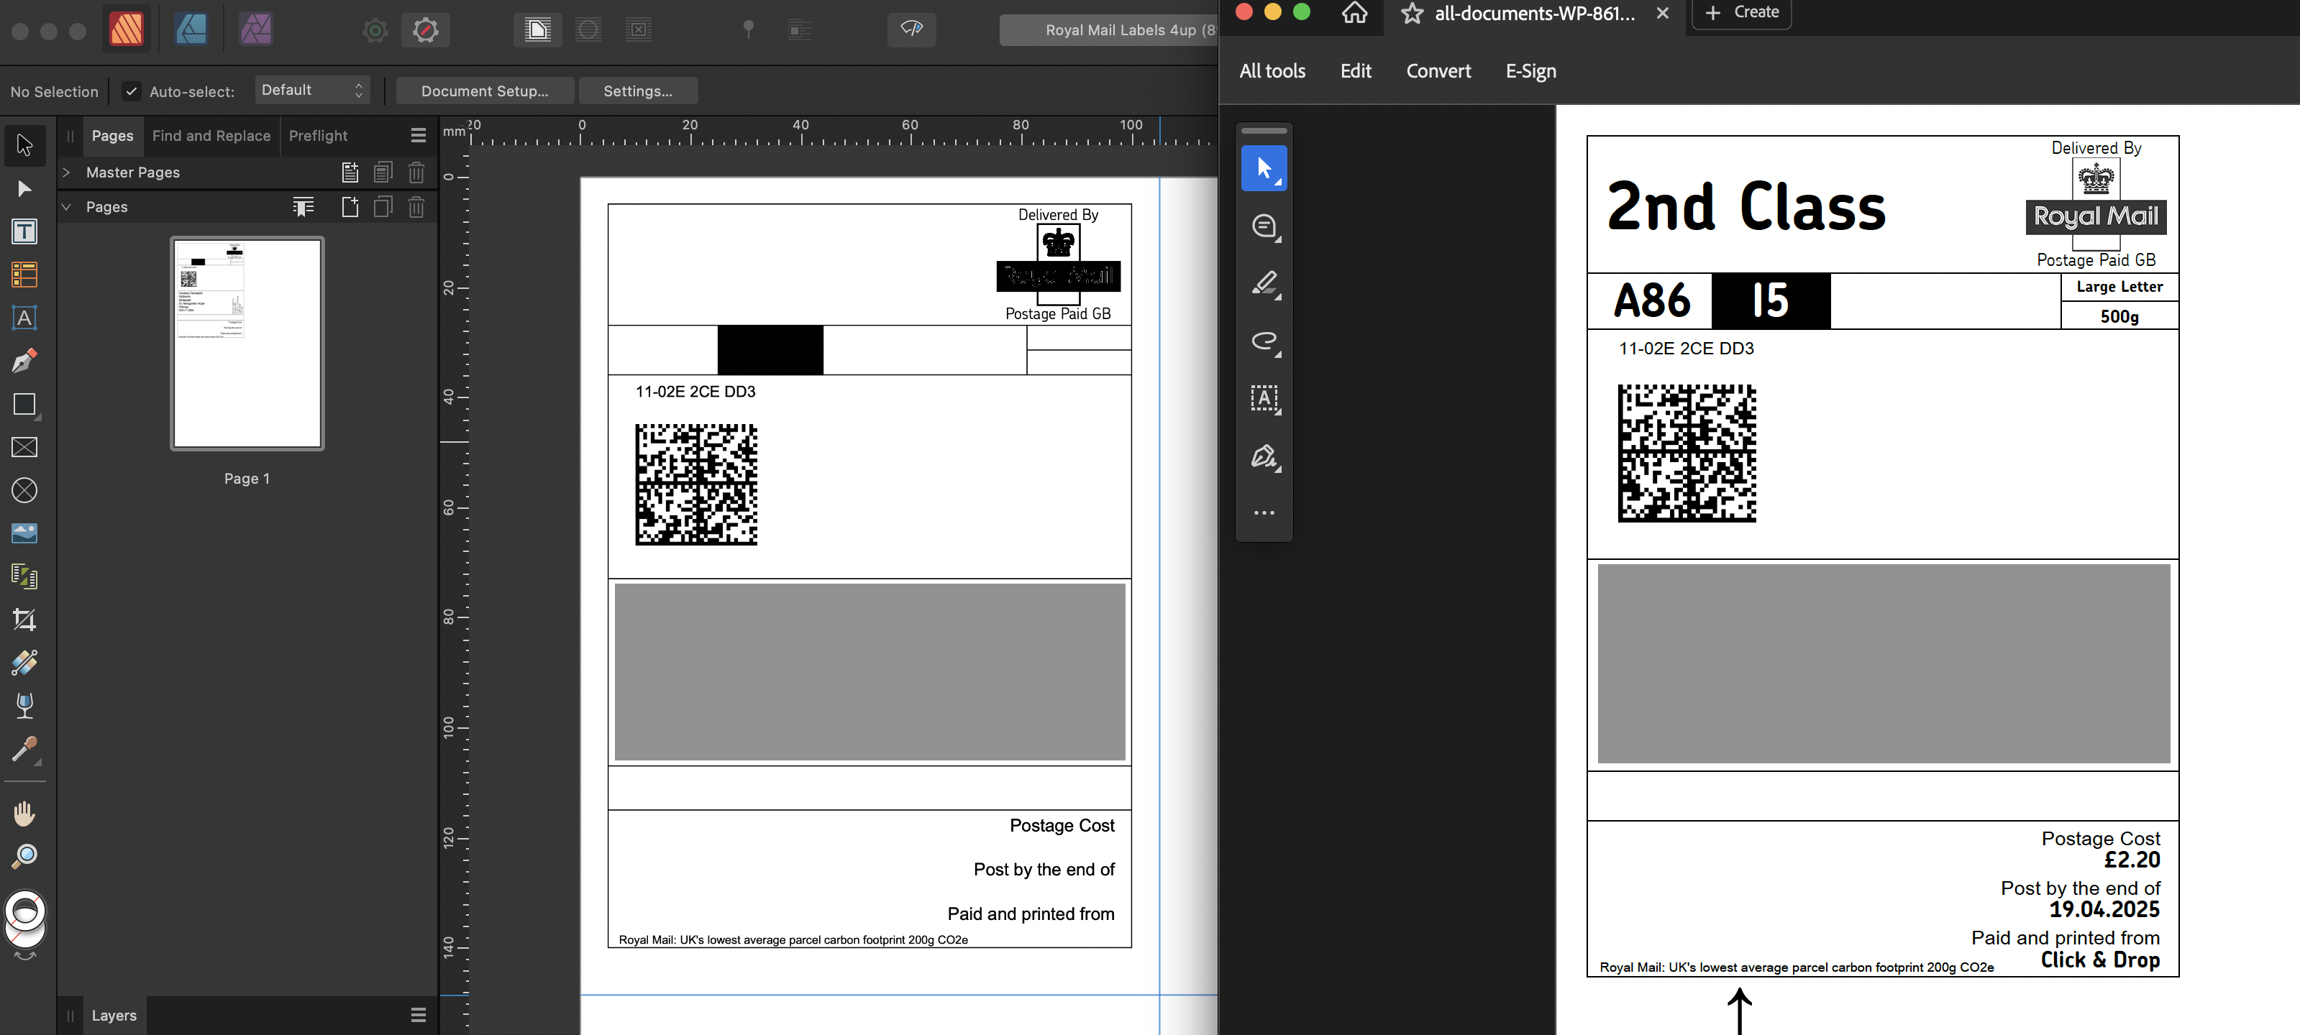Toggle the Auto-select checkbox

pyautogui.click(x=131, y=91)
